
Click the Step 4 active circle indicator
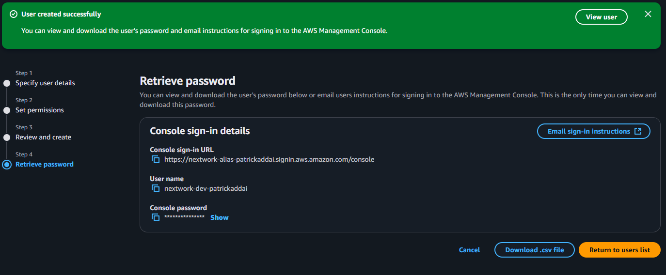[7, 165]
